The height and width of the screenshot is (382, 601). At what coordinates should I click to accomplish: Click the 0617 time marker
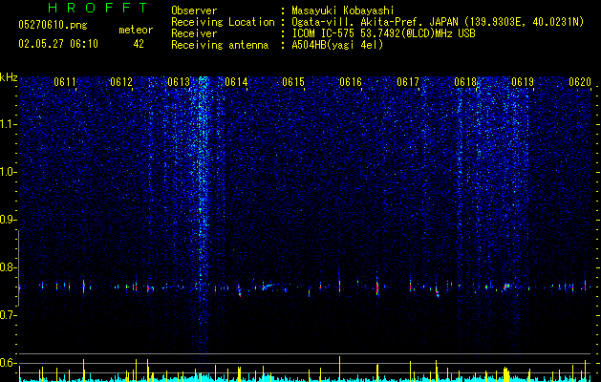(408, 82)
